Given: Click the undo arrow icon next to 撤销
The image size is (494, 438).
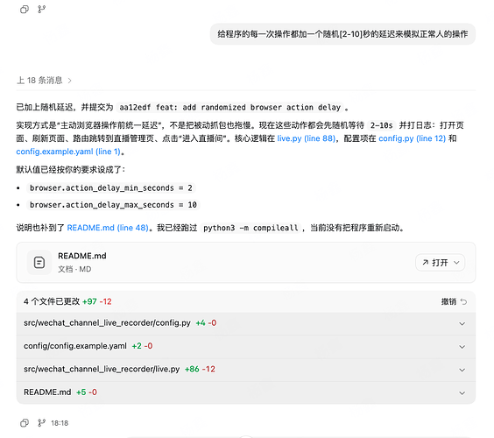Looking at the screenshot, I should coord(463,302).
